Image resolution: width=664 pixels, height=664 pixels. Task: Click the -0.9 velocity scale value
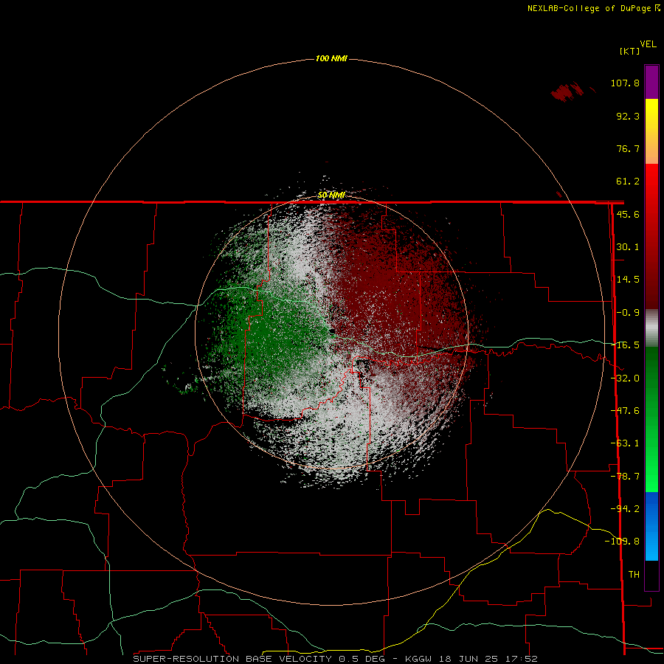point(628,313)
